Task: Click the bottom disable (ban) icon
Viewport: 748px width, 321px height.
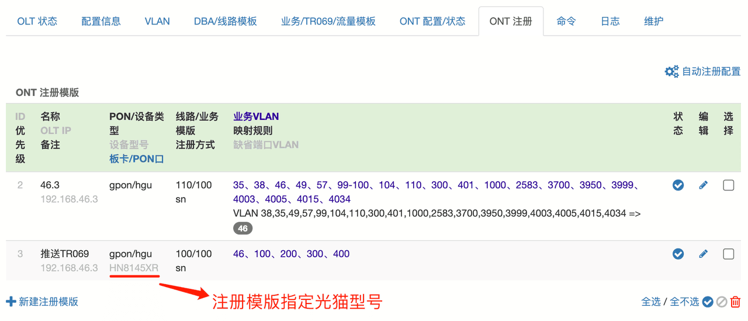Action: (x=722, y=302)
